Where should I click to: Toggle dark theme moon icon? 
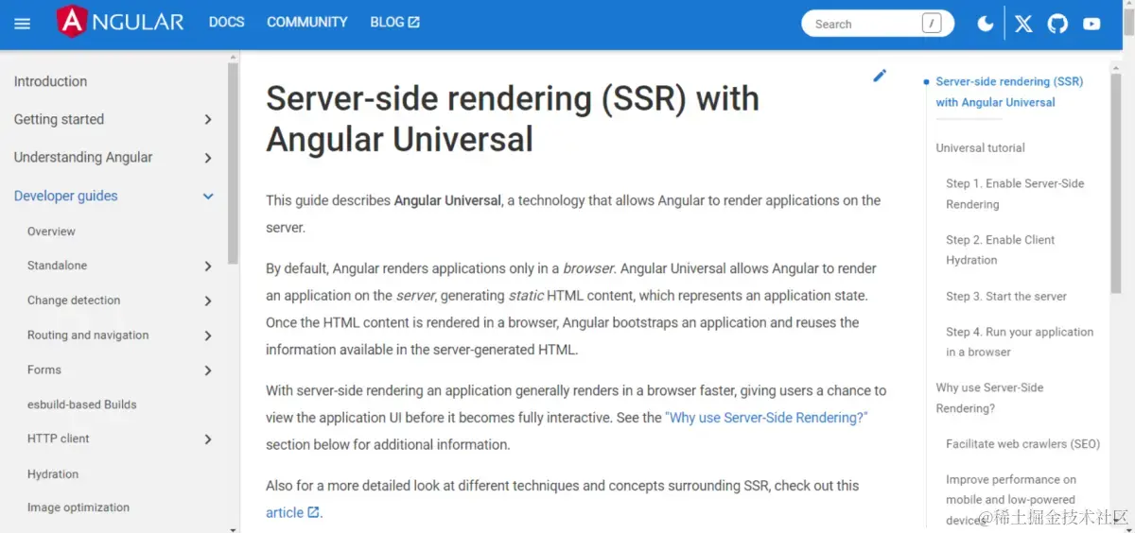(x=986, y=24)
